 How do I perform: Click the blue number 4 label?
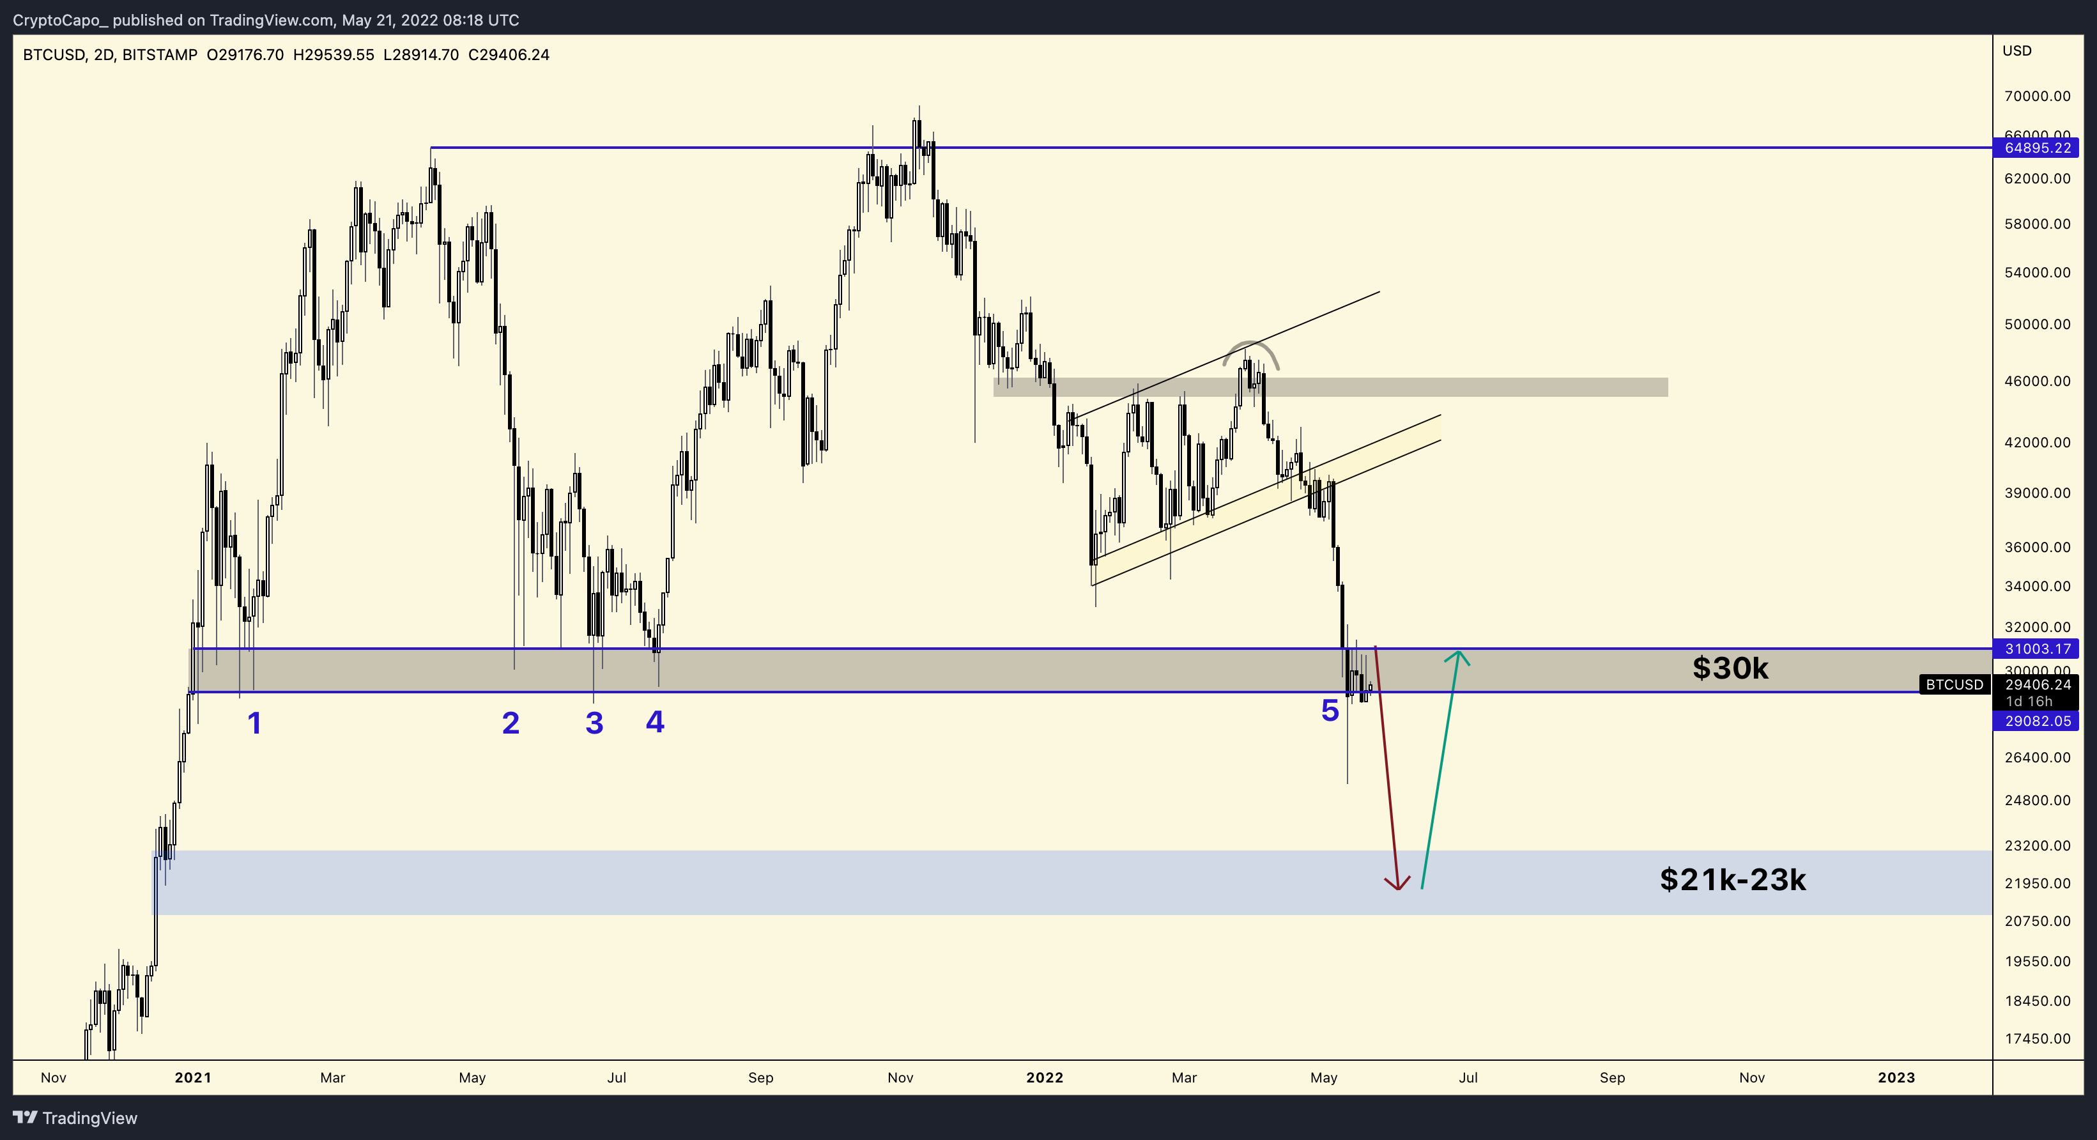[656, 721]
